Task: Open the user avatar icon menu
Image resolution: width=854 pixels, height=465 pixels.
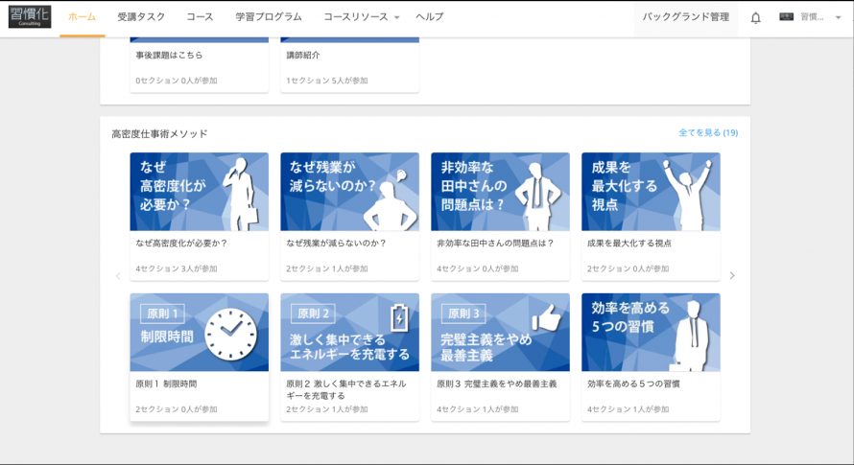Action: pyautogui.click(x=786, y=17)
